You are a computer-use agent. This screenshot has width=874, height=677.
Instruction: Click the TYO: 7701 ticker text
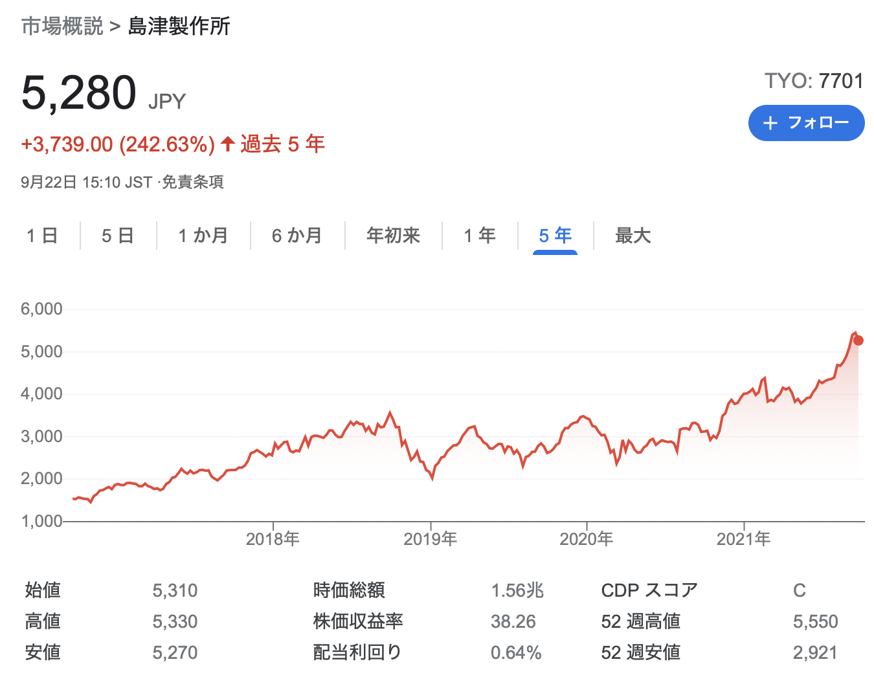point(814,81)
